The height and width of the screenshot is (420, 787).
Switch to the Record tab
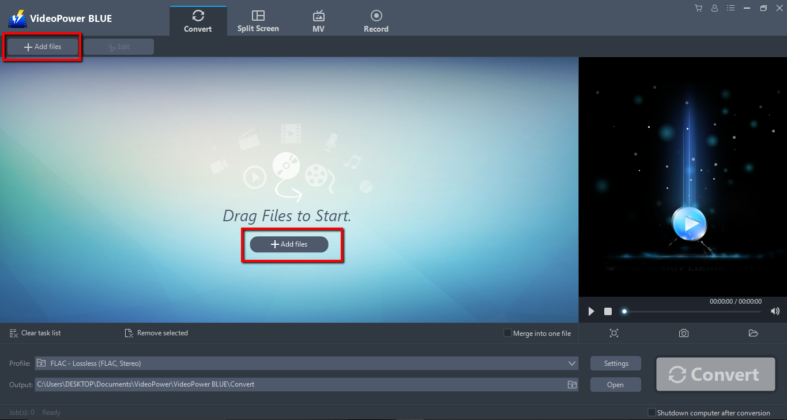pos(376,20)
